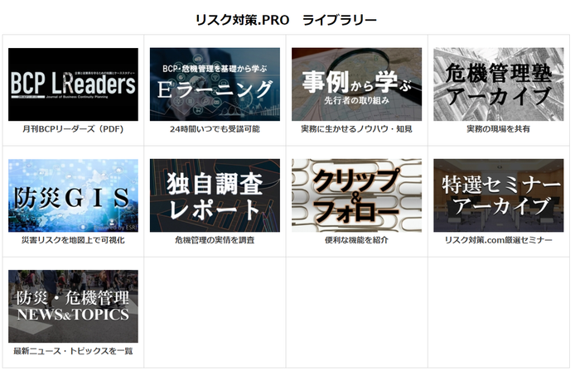This screenshot has width=580, height=375.
Task: Open the 危機管理塾アーカイブ banner image
Action: [499, 84]
